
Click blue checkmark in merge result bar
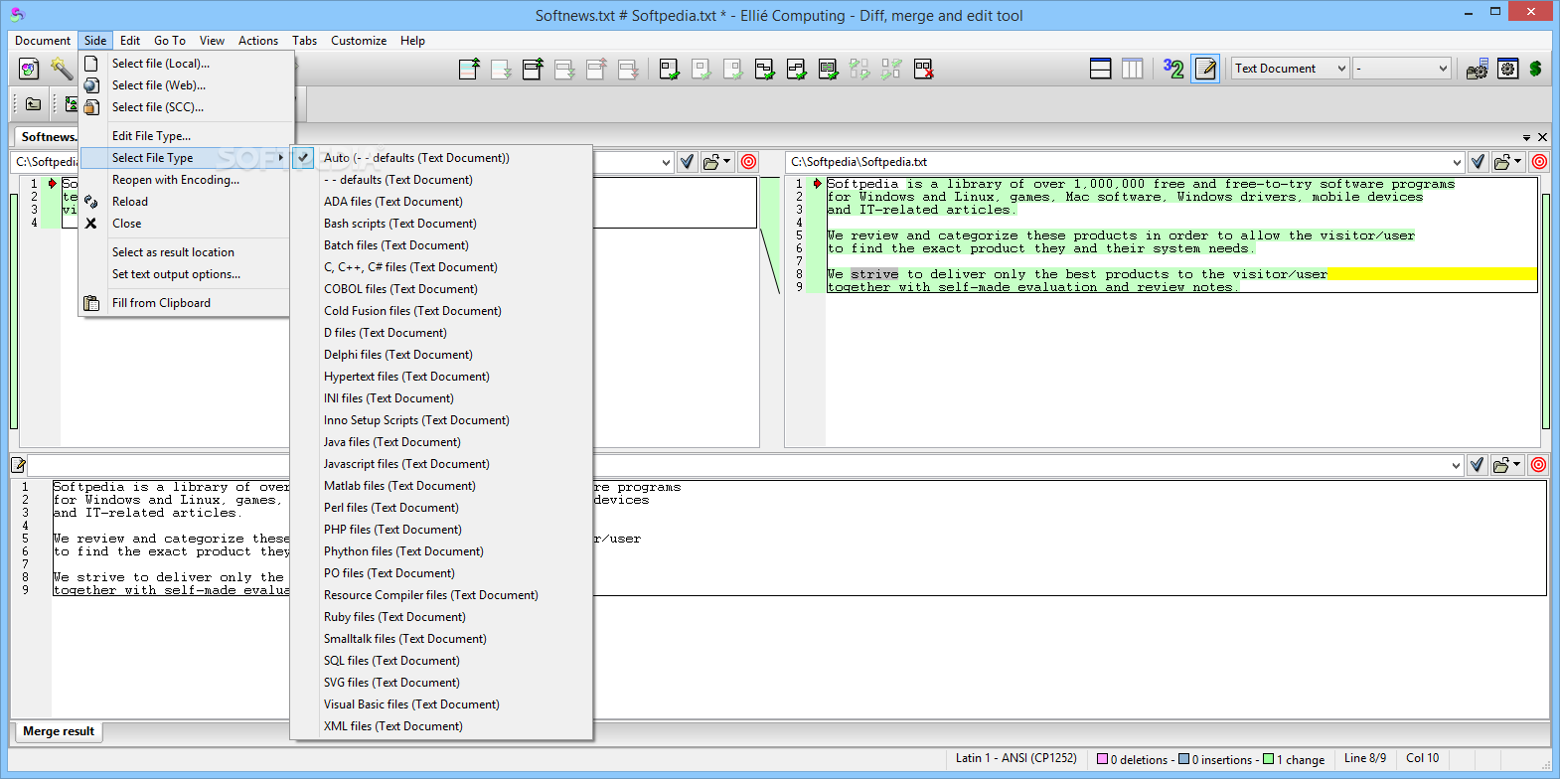click(x=1477, y=465)
